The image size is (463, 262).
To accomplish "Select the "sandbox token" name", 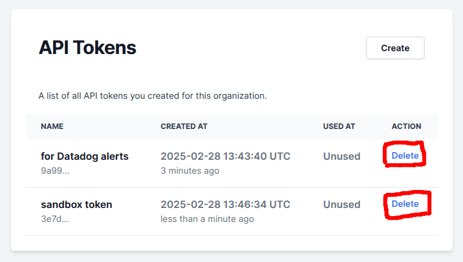I will tap(77, 204).
